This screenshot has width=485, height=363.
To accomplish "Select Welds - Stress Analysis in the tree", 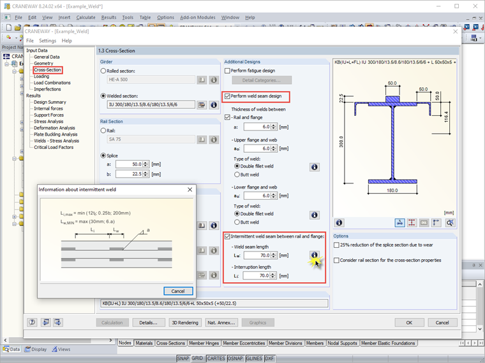I will click(x=56, y=141).
